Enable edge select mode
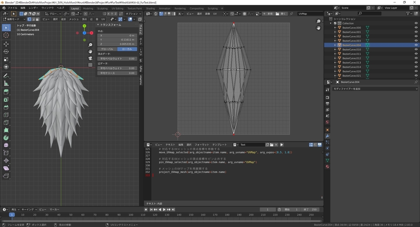This screenshot has height=227, width=420. click(33, 19)
